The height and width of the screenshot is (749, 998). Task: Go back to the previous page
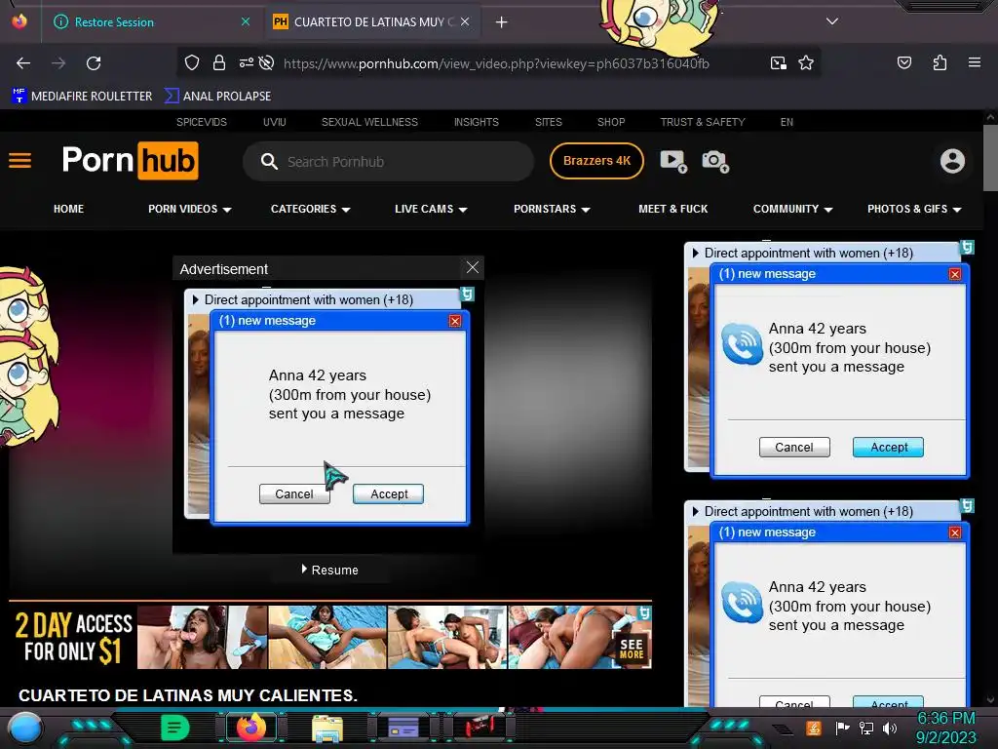pos(23,63)
